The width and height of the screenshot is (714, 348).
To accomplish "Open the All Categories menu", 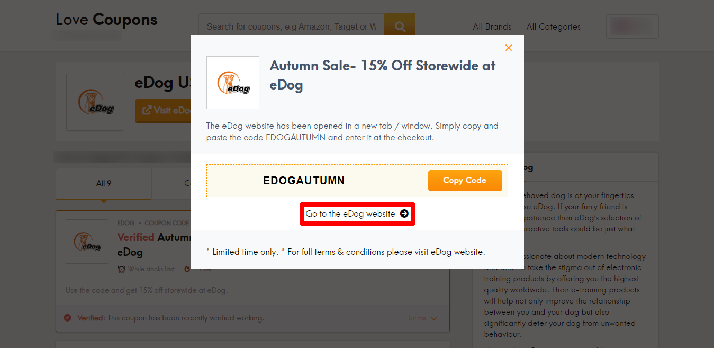I will click(553, 26).
